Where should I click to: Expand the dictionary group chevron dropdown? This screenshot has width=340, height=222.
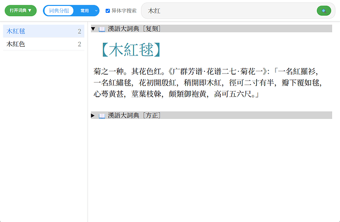pyautogui.click(x=96, y=11)
